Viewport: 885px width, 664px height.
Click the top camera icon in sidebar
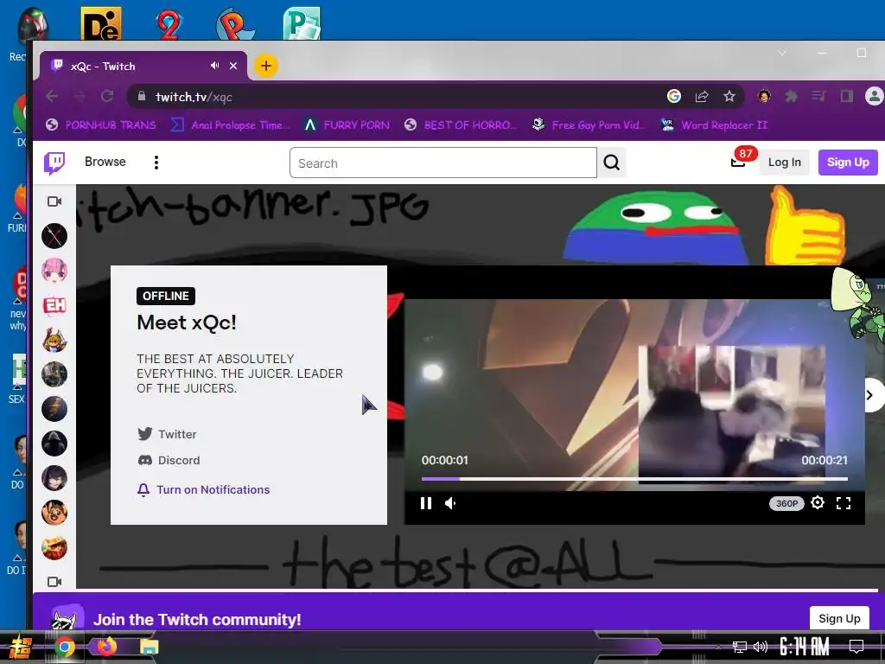tap(54, 201)
